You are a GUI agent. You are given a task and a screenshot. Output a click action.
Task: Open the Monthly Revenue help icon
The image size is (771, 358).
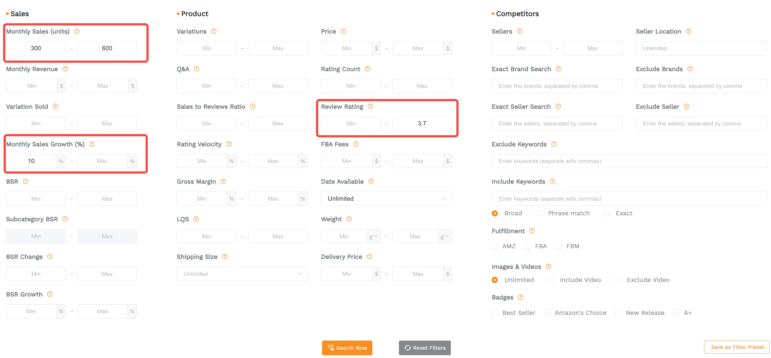point(65,69)
